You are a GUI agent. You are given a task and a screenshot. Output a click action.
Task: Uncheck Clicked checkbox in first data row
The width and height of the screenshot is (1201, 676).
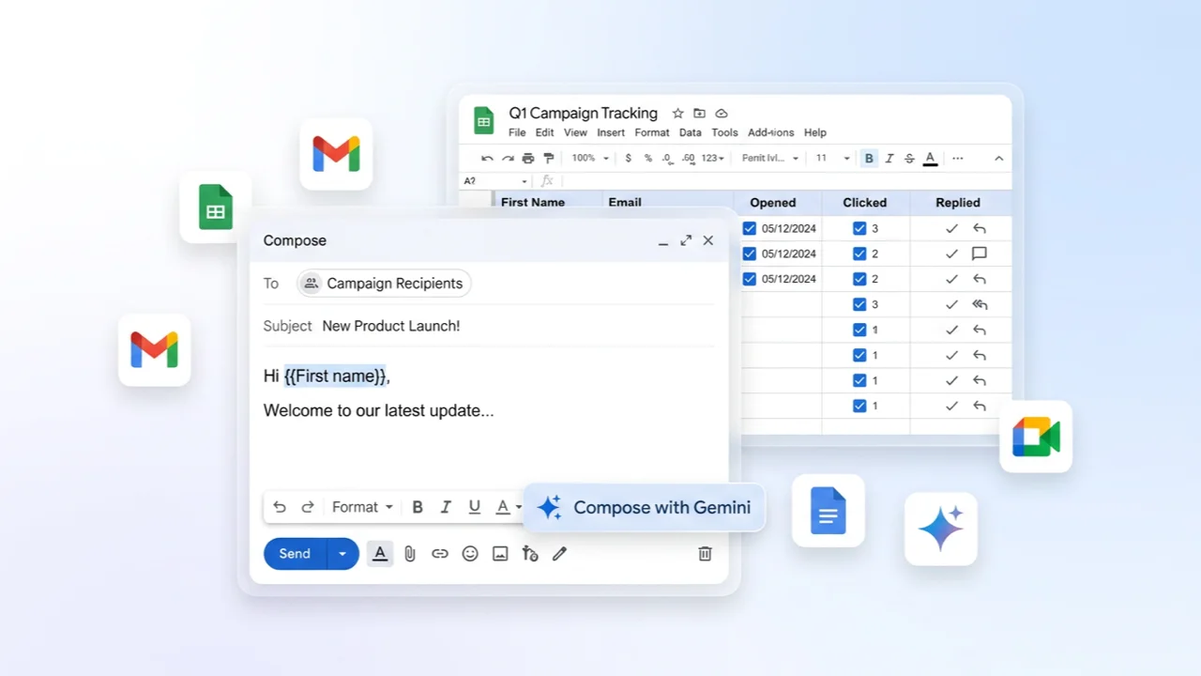(859, 228)
